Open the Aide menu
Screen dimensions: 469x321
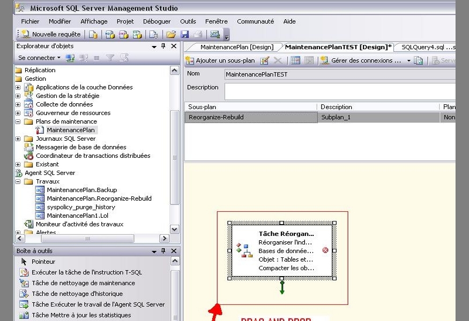pos(289,21)
